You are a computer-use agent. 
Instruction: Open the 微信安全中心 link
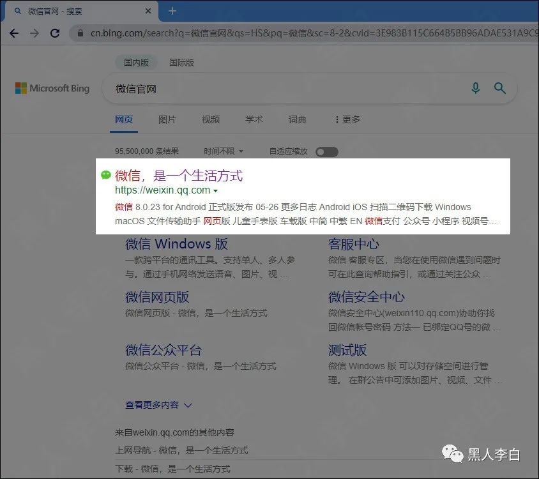pyautogui.click(x=367, y=297)
